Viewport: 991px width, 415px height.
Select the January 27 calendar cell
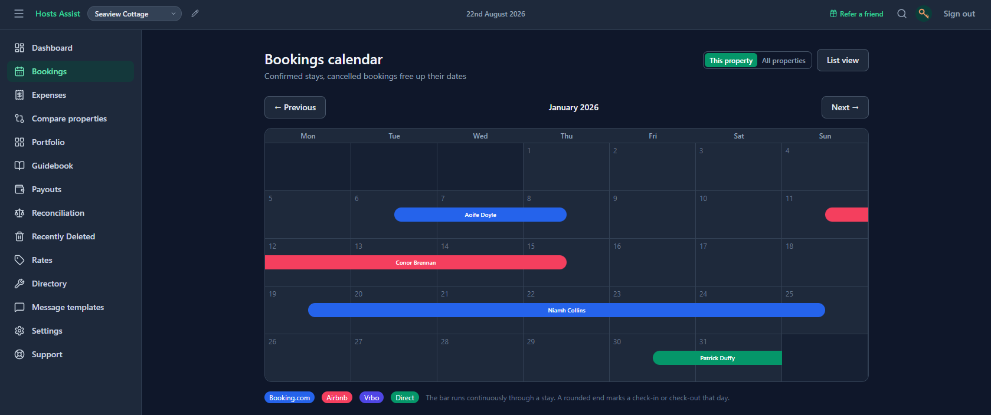coord(394,358)
